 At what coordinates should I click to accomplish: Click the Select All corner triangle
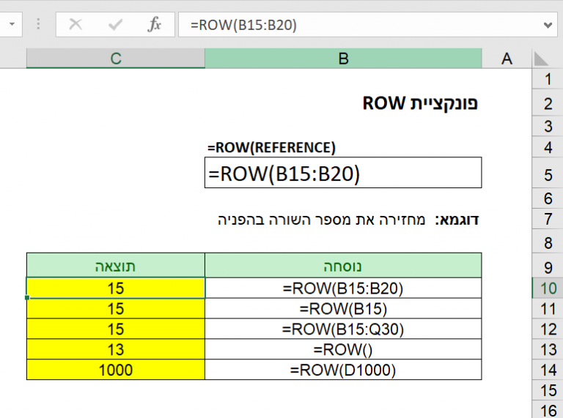pos(541,59)
